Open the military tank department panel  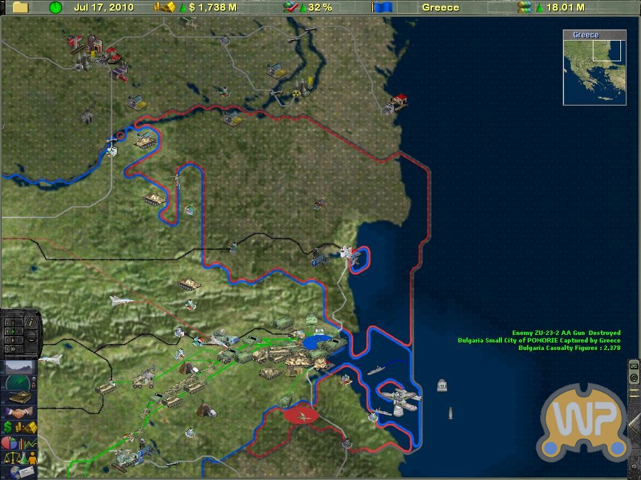[x=21, y=397]
